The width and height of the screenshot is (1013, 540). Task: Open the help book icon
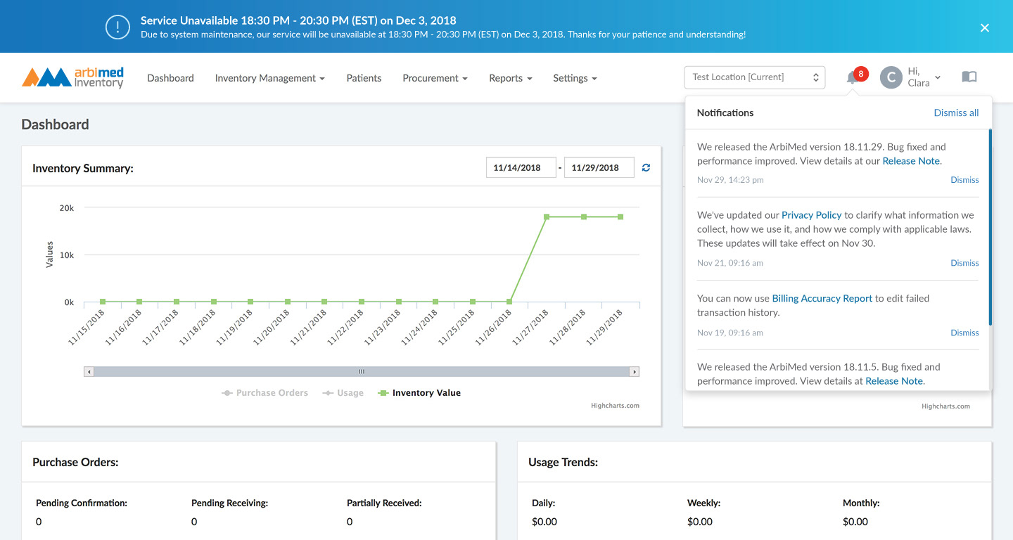[x=969, y=77]
